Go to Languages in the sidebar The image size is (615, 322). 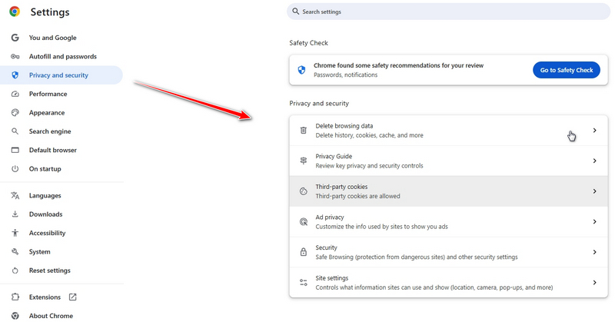pyautogui.click(x=45, y=196)
